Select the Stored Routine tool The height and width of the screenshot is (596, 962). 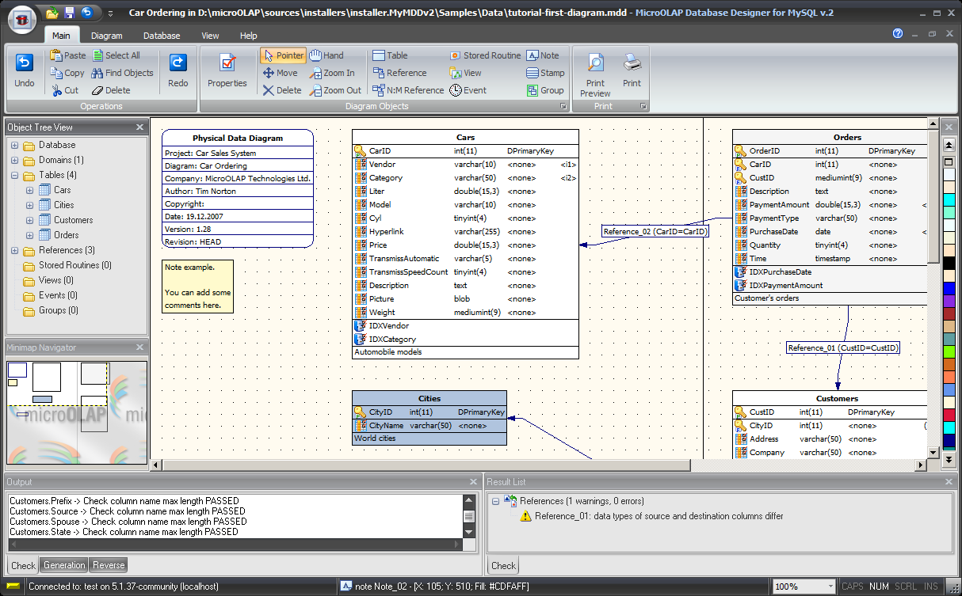point(485,55)
